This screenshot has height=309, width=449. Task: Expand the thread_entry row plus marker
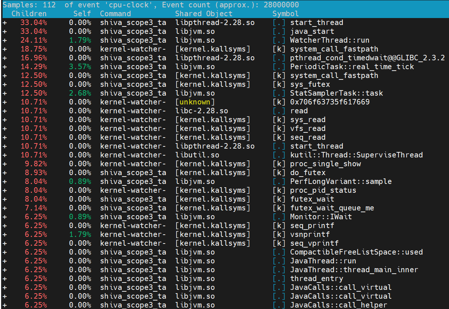(4, 279)
